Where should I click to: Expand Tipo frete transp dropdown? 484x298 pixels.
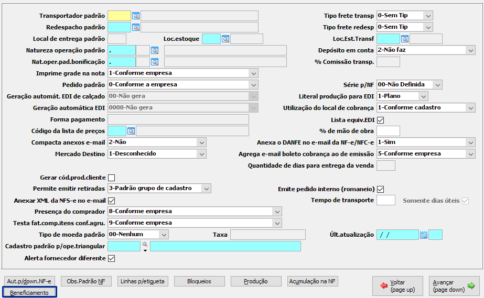pos(428,16)
